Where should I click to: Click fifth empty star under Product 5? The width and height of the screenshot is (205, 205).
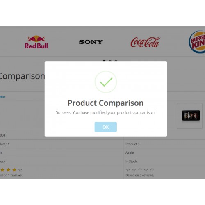[152, 170]
